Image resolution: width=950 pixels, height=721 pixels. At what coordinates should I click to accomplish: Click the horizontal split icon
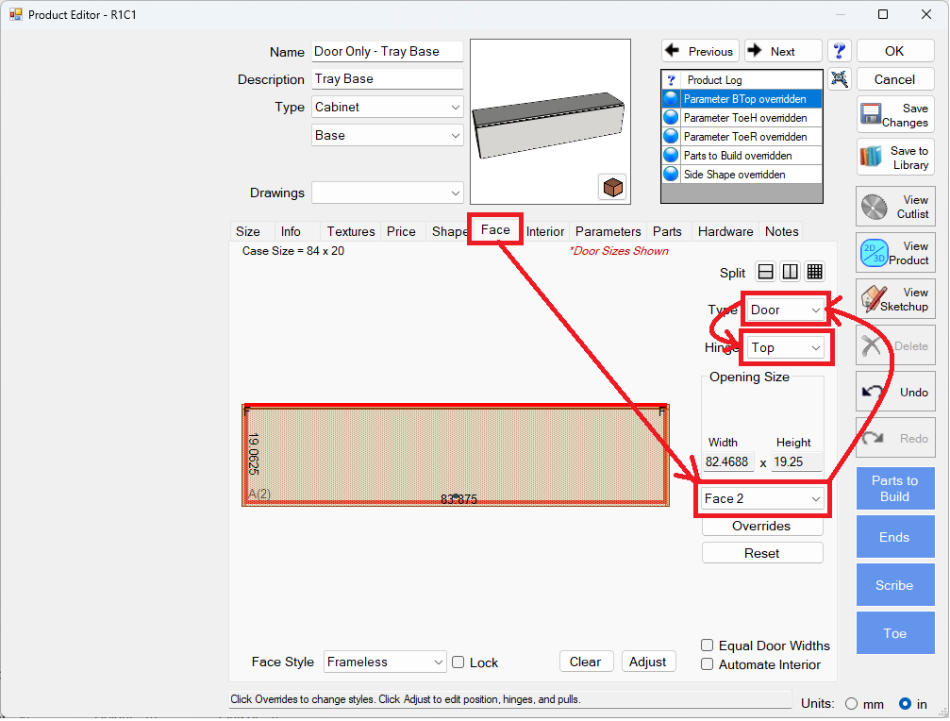tap(766, 272)
